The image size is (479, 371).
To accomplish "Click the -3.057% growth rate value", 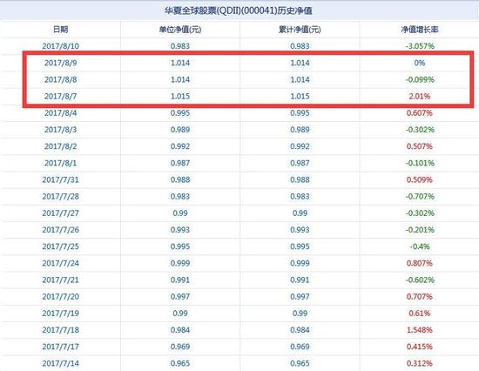I will pos(420,46).
